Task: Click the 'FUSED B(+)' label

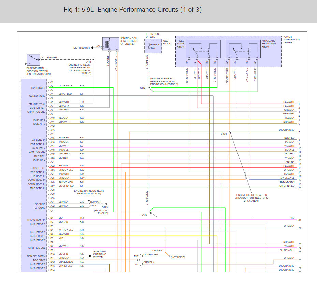Action: tap(39, 168)
